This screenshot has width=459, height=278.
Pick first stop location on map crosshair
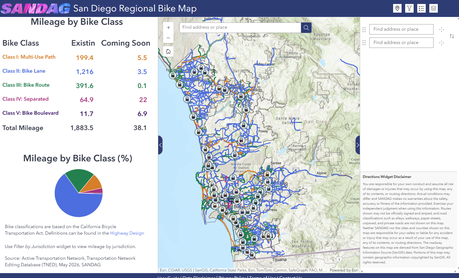pyautogui.click(x=442, y=29)
